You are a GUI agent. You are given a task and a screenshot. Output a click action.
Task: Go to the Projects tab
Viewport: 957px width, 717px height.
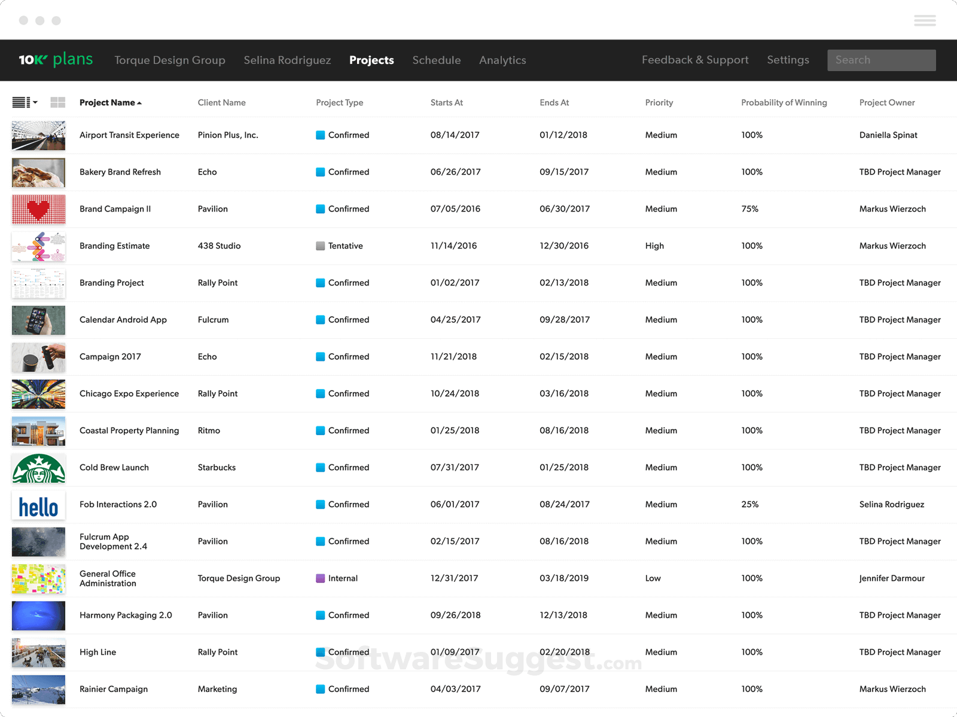[x=371, y=60]
